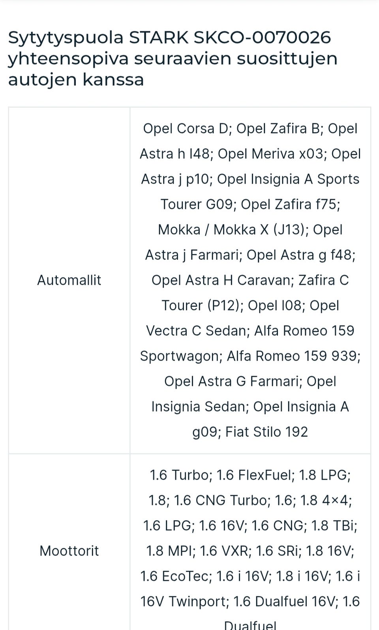Click the Opel Zafira B entry

tap(279, 128)
